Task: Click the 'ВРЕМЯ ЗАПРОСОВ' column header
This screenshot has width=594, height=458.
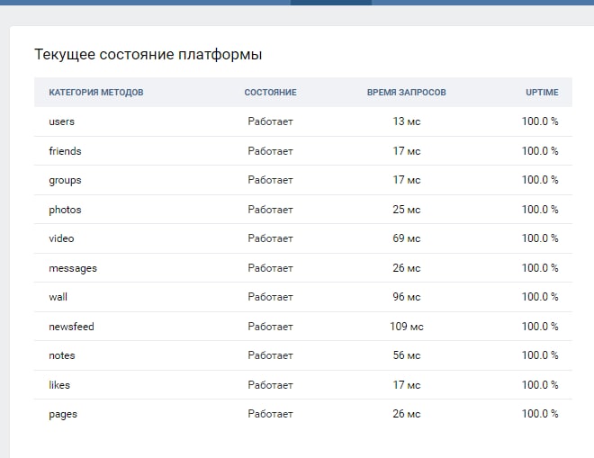Action: (407, 93)
